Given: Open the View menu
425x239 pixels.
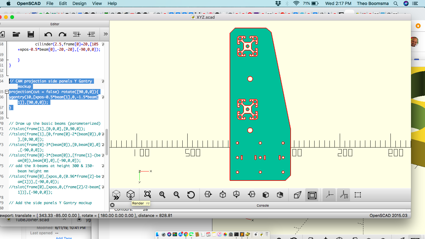Looking at the screenshot, I should click(x=97, y=3).
